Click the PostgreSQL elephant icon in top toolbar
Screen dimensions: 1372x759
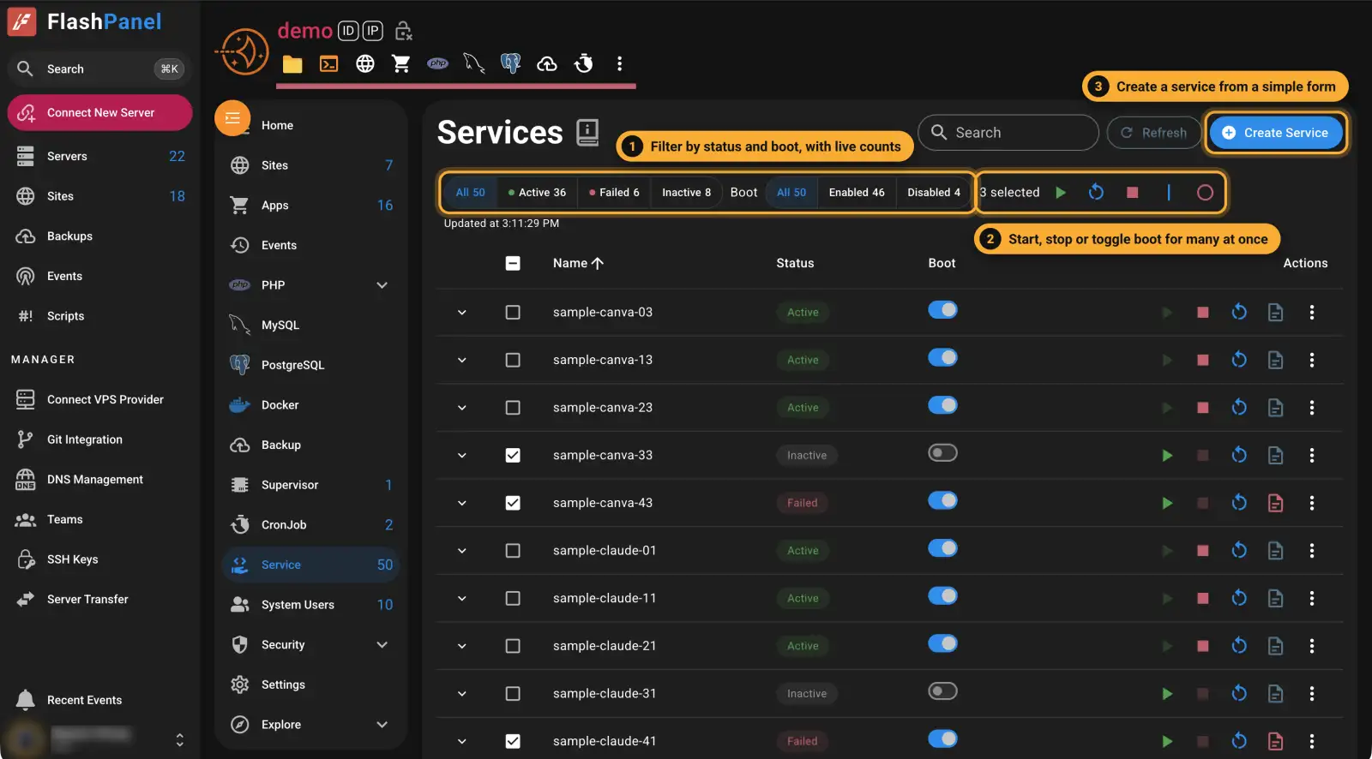tap(510, 63)
